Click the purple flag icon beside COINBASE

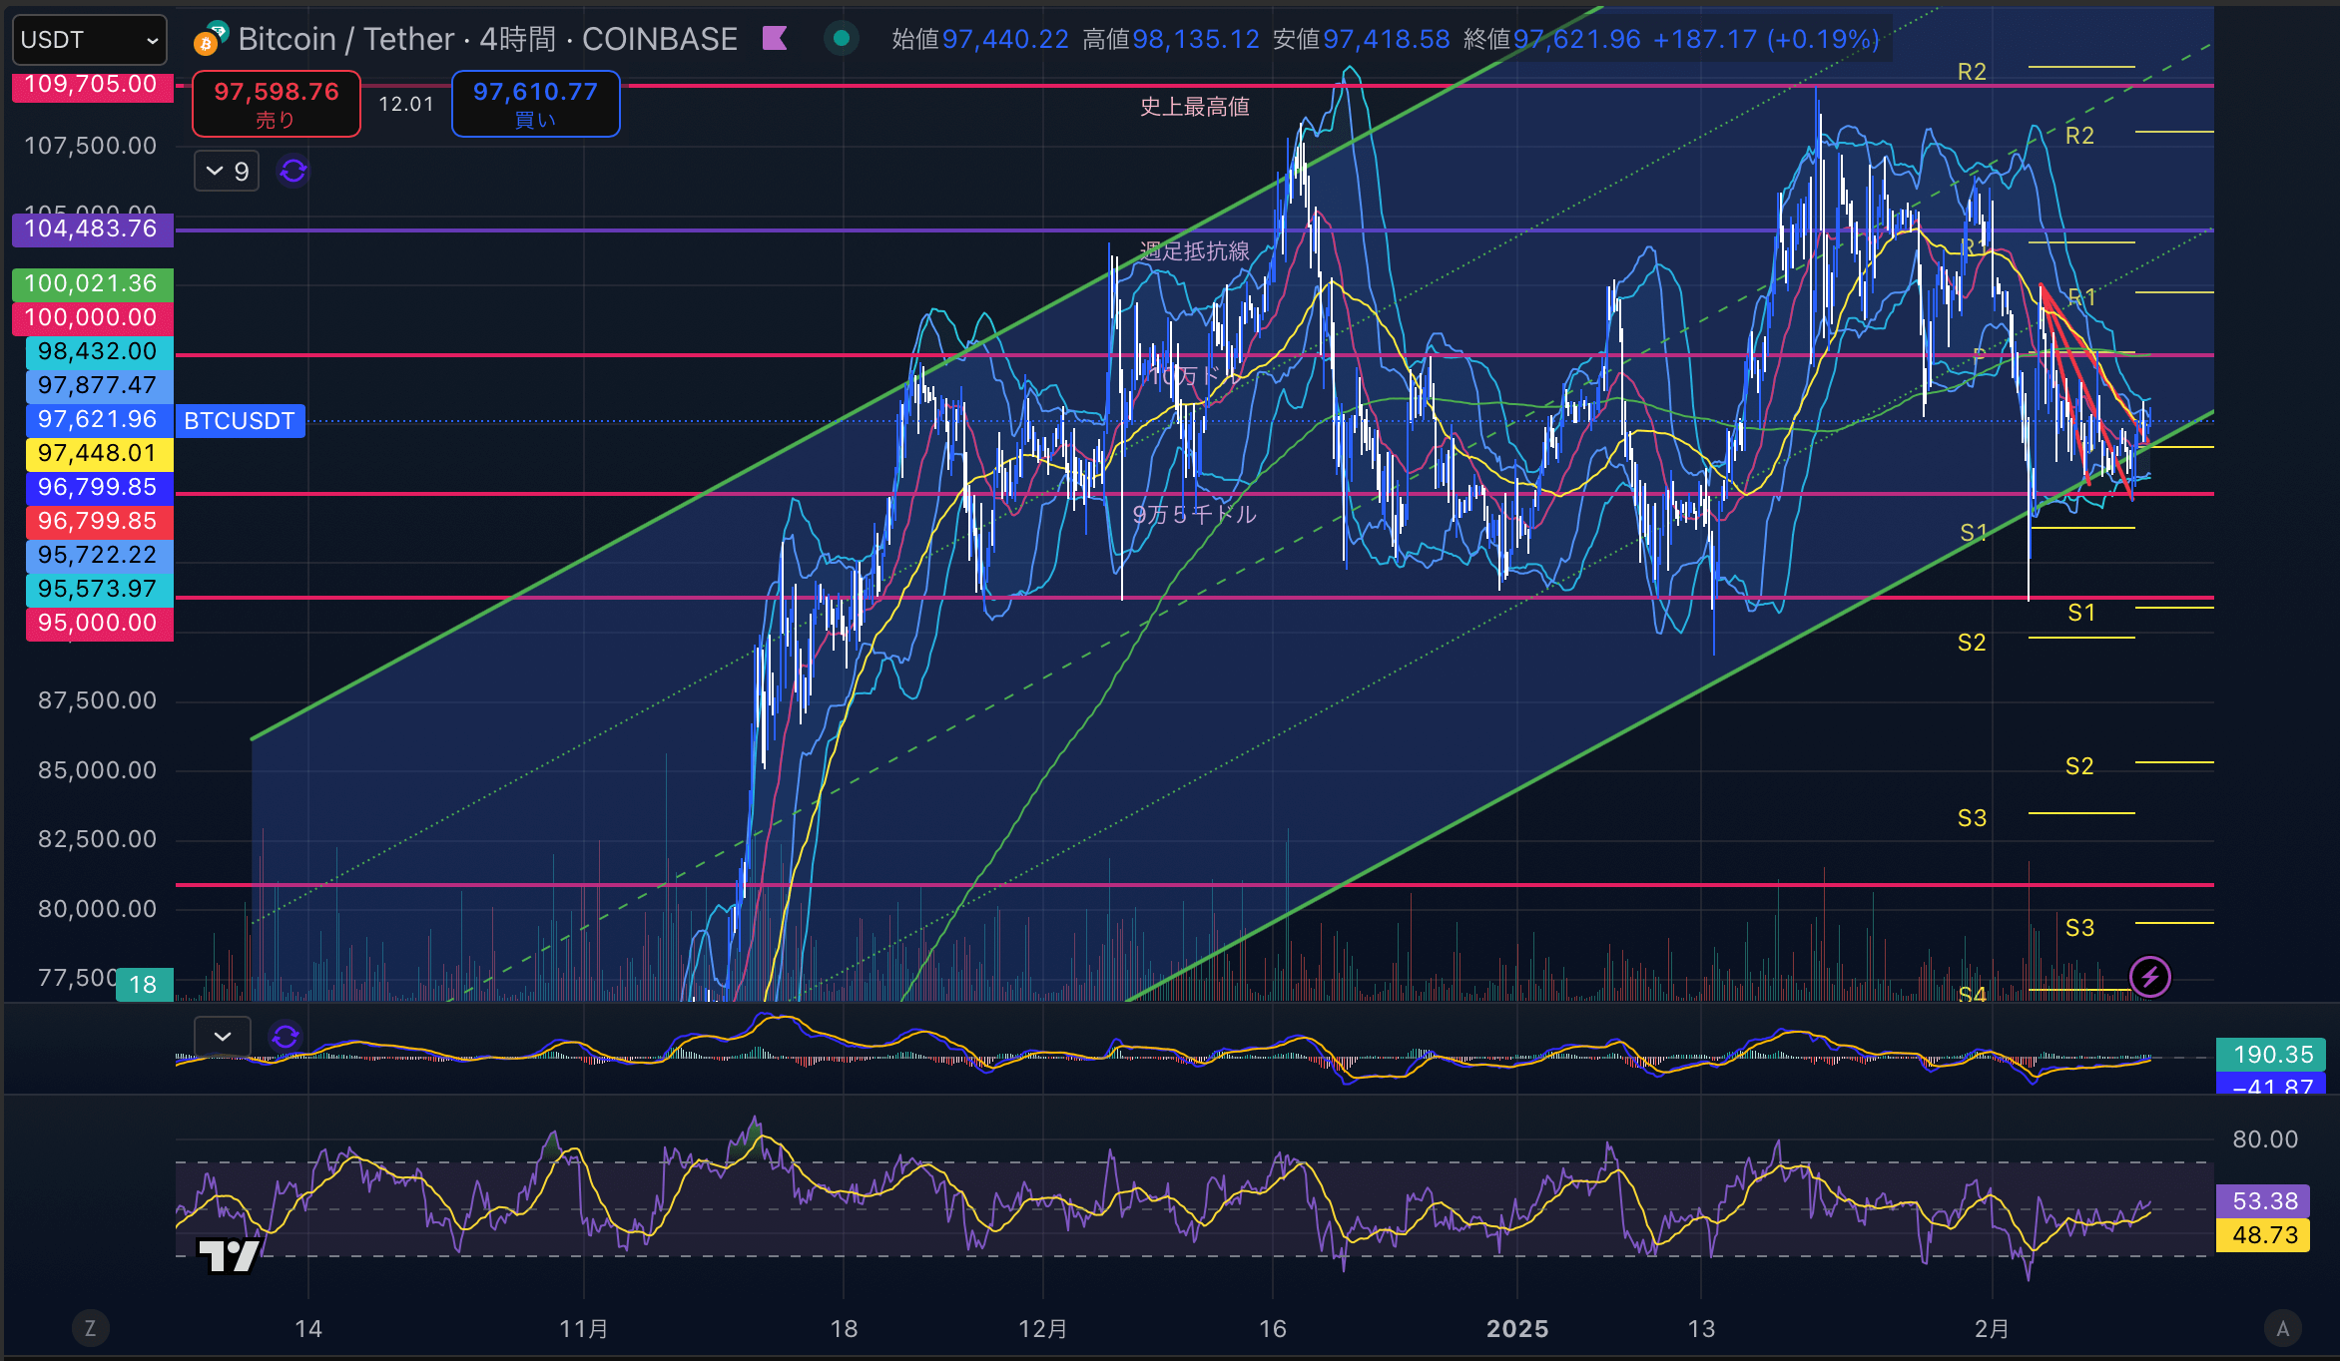pos(775,39)
